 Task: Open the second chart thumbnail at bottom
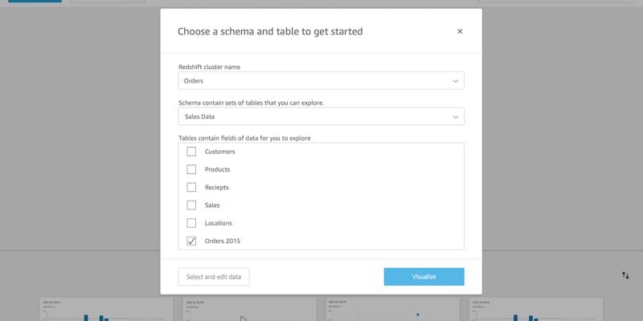point(248,311)
